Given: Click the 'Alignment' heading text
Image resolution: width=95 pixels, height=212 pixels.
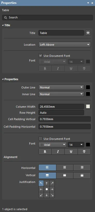Looking at the screenshot, I should click(x=11, y=157).
